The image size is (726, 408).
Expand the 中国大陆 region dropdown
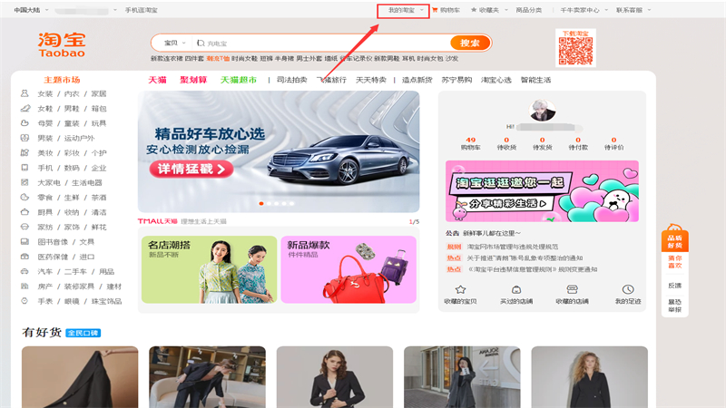(x=31, y=10)
